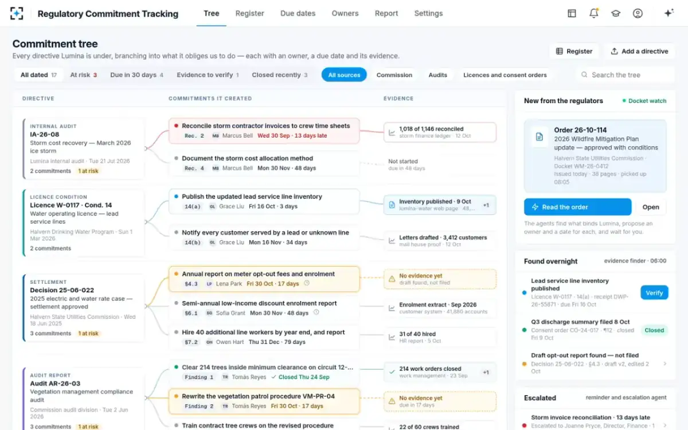Click TR avatar on Clear 214 trees commitment
Viewport: 688px width, 430px height.
(x=226, y=377)
